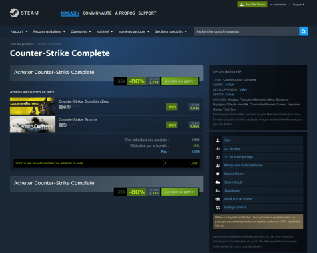Open the langue selector dropdown
The image size is (317, 253).
[x=298, y=5]
